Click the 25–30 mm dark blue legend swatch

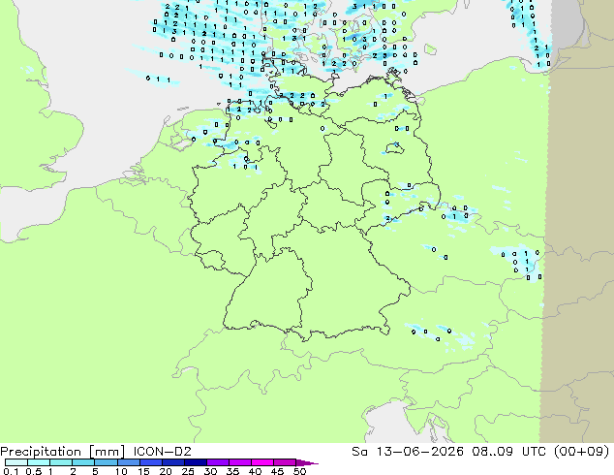point(196,462)
